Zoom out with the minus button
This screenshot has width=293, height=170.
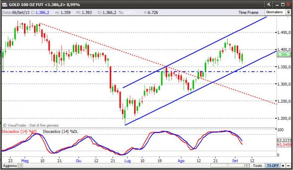[x=288, y=166]
